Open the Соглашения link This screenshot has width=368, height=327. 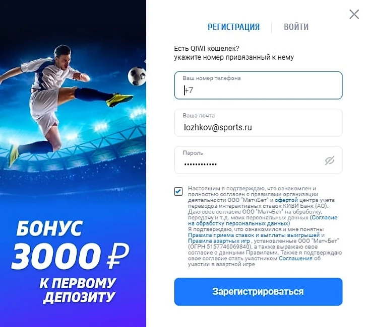[x=295, y=259]
